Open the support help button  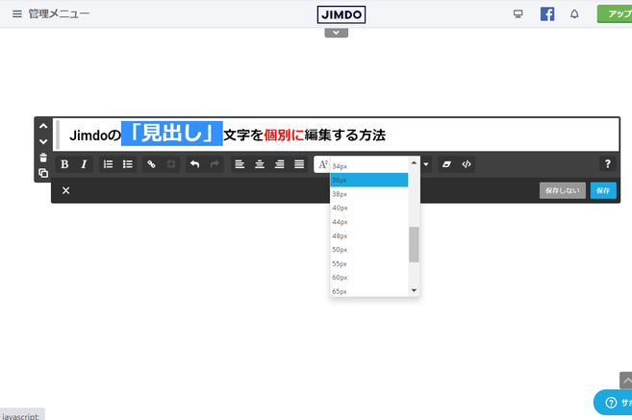(614, 403)
